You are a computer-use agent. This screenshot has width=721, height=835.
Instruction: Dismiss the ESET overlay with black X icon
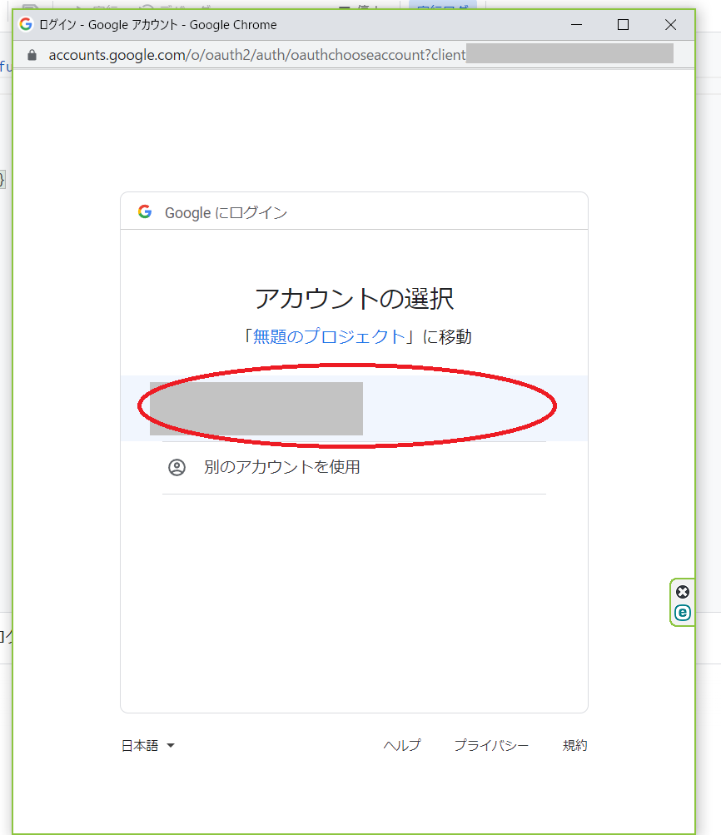pos(683,592)
